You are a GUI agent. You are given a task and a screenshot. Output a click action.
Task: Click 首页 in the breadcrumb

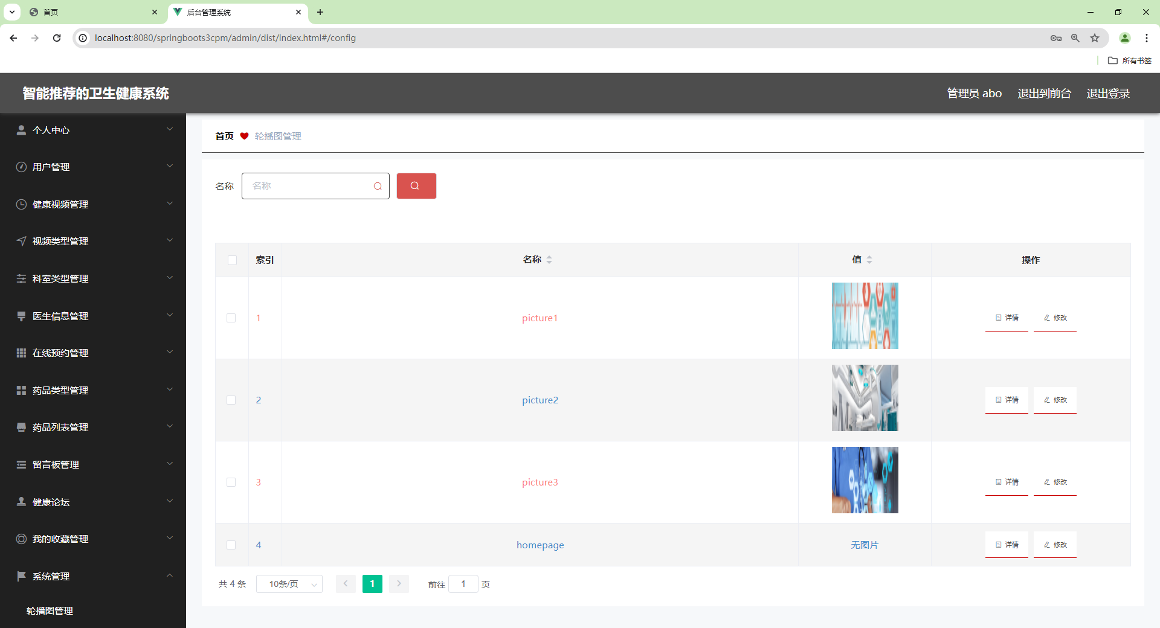[x=224, y=136]
